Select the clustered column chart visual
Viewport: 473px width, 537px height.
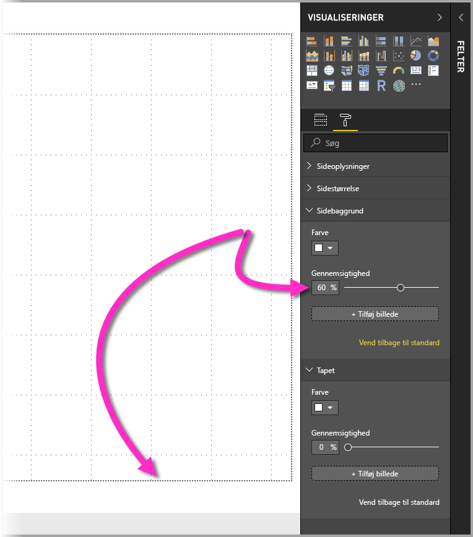[x=364, y=41]
